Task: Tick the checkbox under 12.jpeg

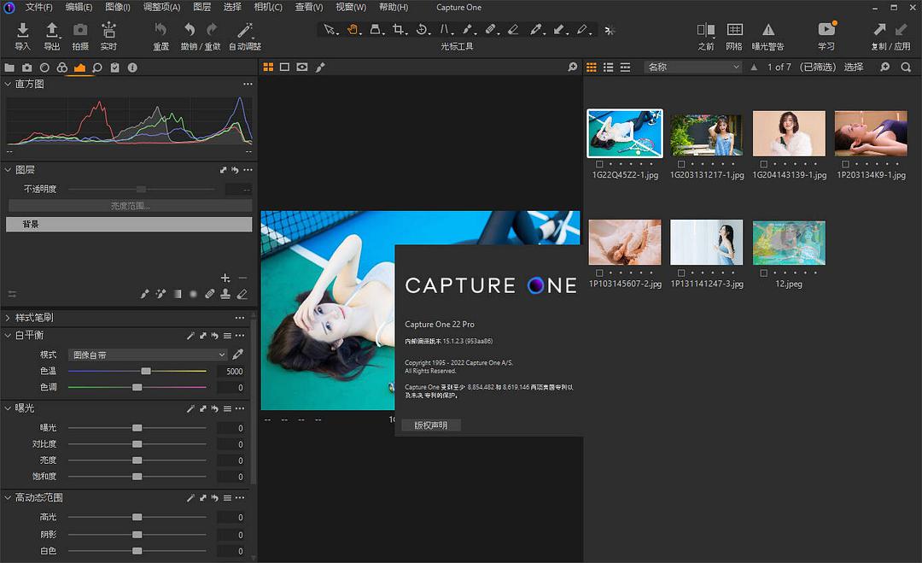Action: point(763,273)
